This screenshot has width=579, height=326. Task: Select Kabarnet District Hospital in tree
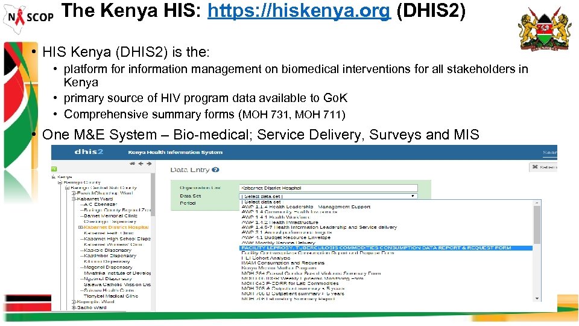pyautogui.click(x=116, y=228)
